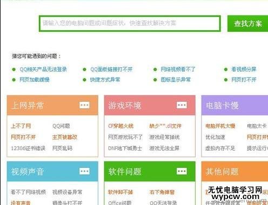This screenshot has width=268, height=205.
Task: Click the problem search input field
Action: pos(130,24)
